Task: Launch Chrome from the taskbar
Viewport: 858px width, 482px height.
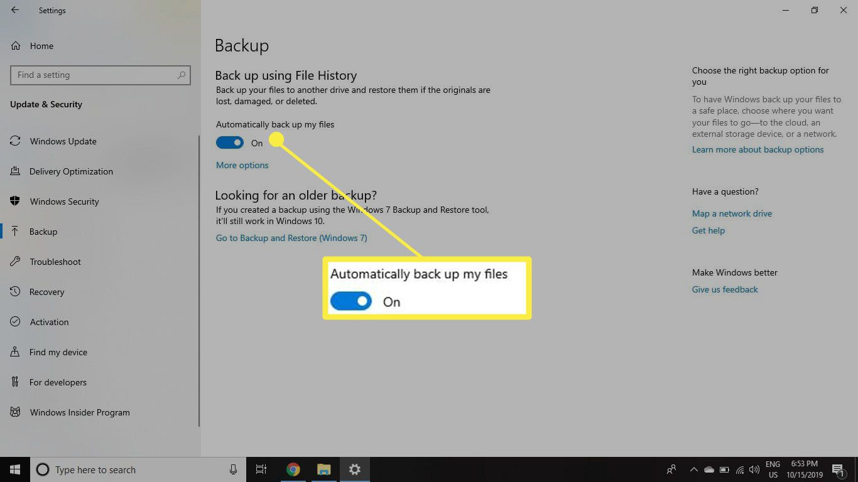Action: (x=293, y=469)
